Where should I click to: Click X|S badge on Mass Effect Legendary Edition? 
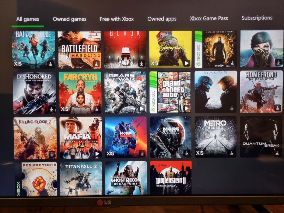(x=110, y=154)
